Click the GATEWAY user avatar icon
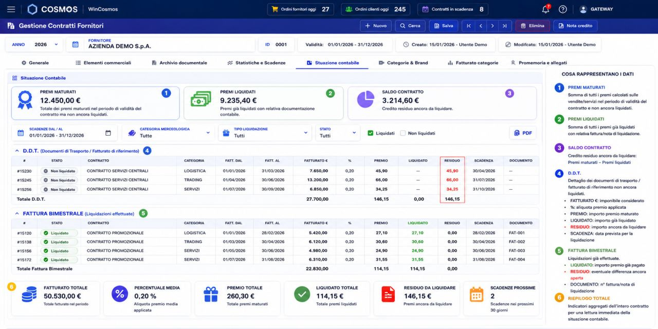658x329 pixels. 583,9
